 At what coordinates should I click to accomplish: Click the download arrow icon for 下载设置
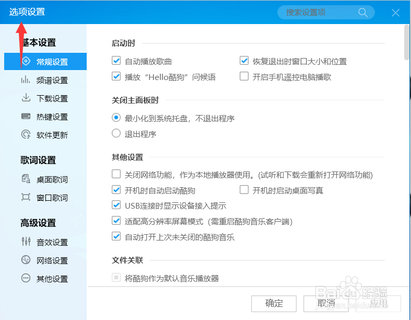(x=26, y=98)
